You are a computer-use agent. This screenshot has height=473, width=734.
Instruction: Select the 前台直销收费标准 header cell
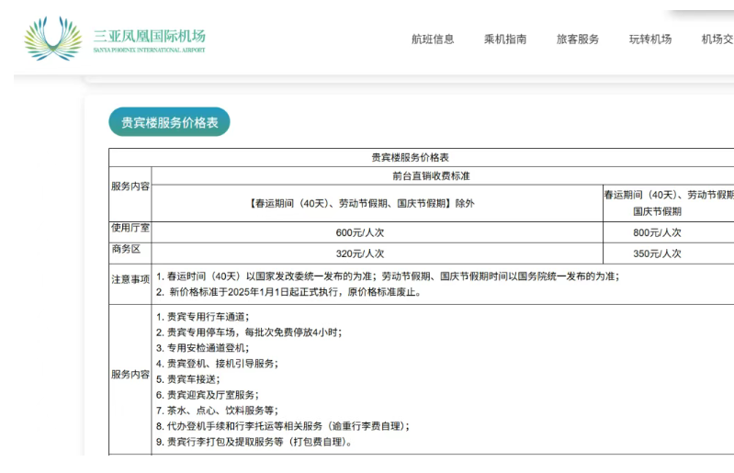click(443, 175)
